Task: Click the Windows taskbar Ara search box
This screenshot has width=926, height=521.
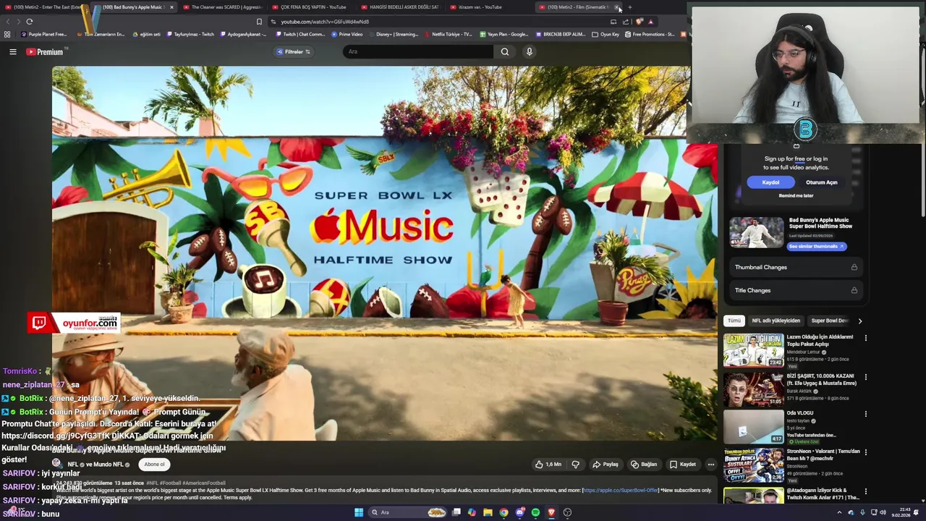Action: pyautogui.click(x=407, y=512)
